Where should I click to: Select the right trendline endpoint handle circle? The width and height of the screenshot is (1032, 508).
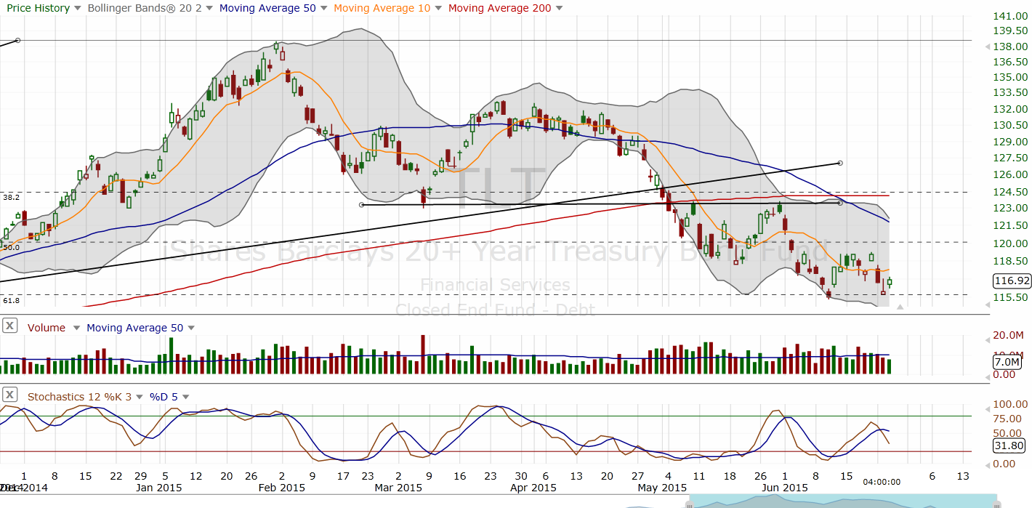pyautogui.click(x=840, y=164)
